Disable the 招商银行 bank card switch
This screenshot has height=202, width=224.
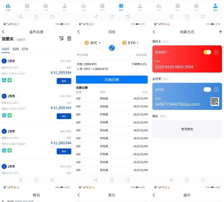(207, 52)
